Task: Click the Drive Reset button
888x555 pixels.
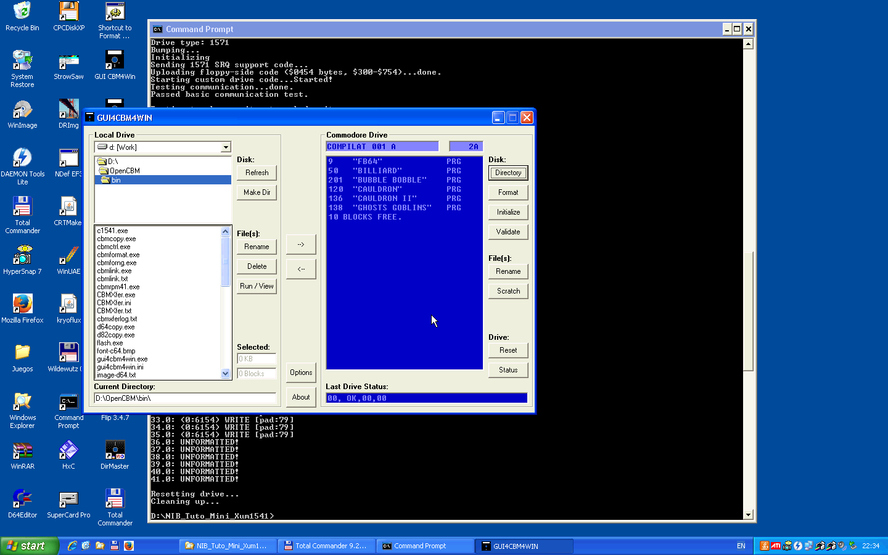Action: pos(508,350)
